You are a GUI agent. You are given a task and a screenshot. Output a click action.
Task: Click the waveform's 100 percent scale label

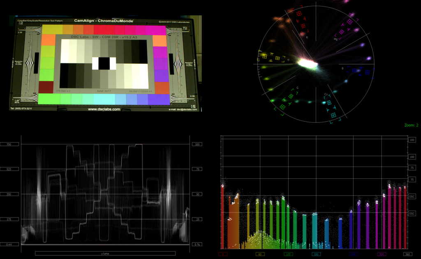click(197, 144)
